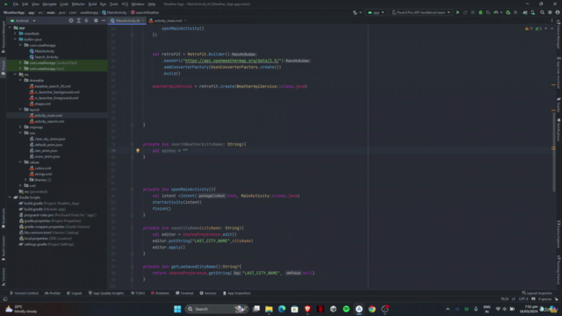Click the stop button in run toolbar

click(515, 12)
